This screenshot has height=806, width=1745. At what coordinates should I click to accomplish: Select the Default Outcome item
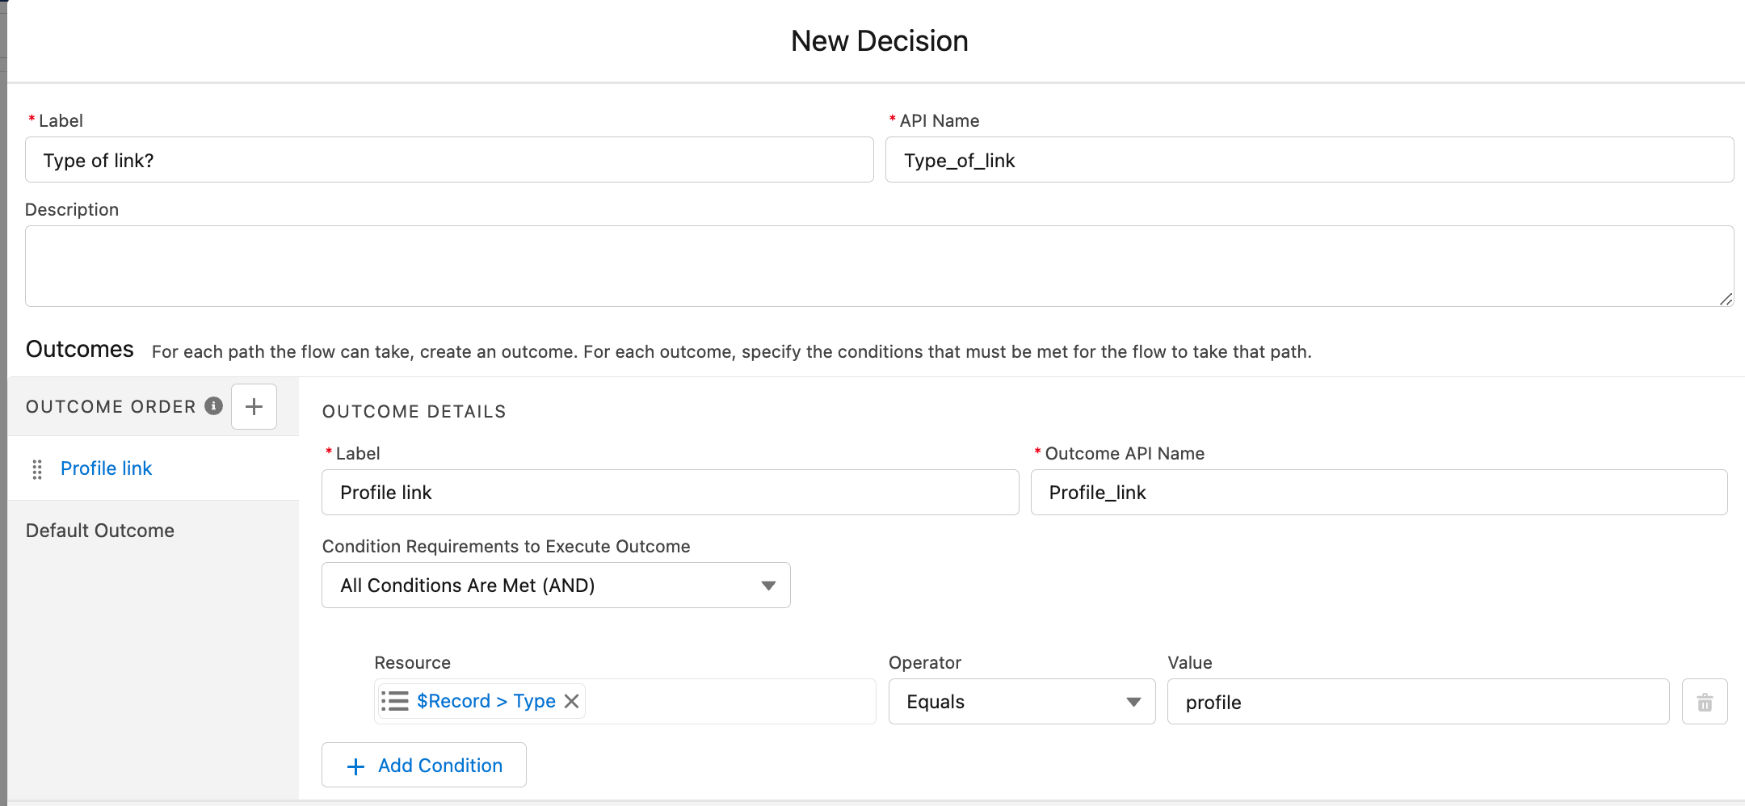click(x=100, y=531)
